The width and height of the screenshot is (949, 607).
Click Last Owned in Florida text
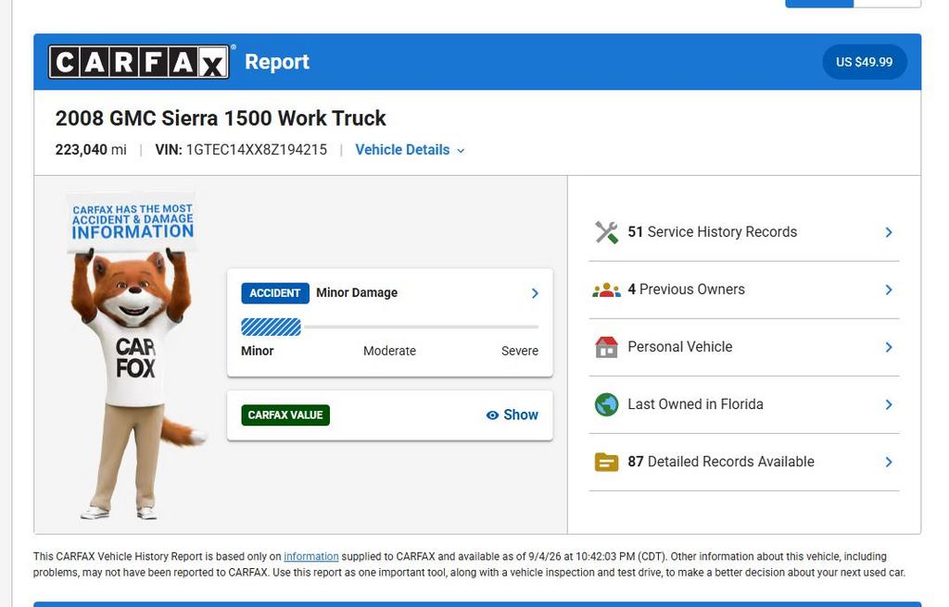click(695, 404)
